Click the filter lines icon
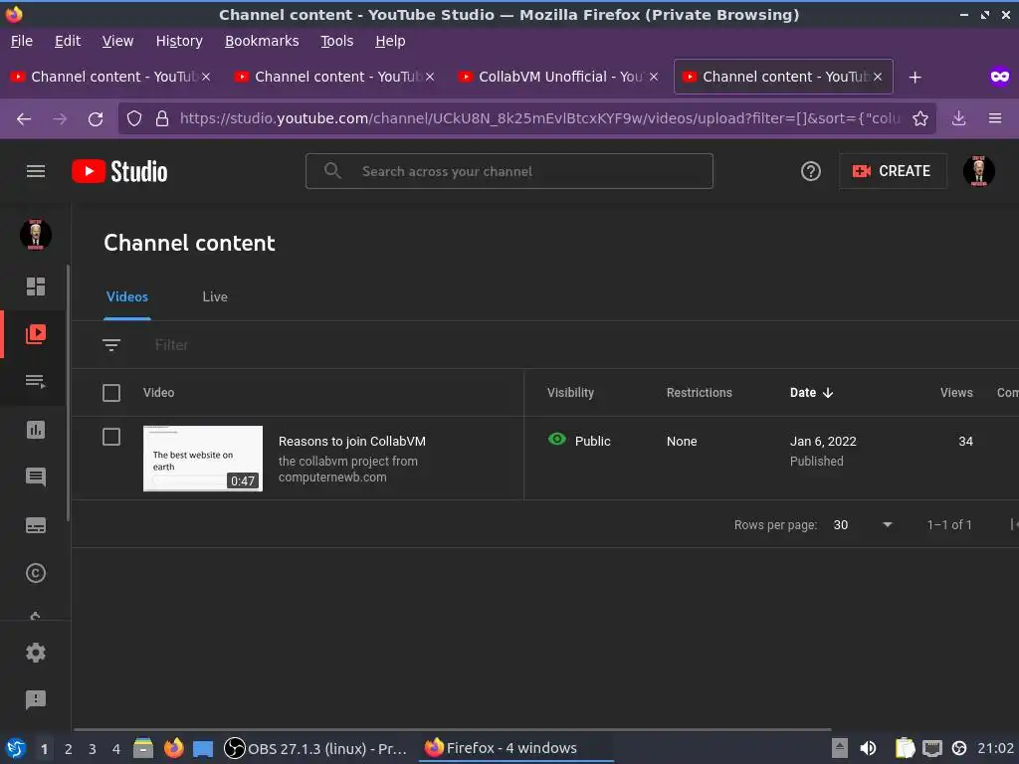 [x=111, y=345]
